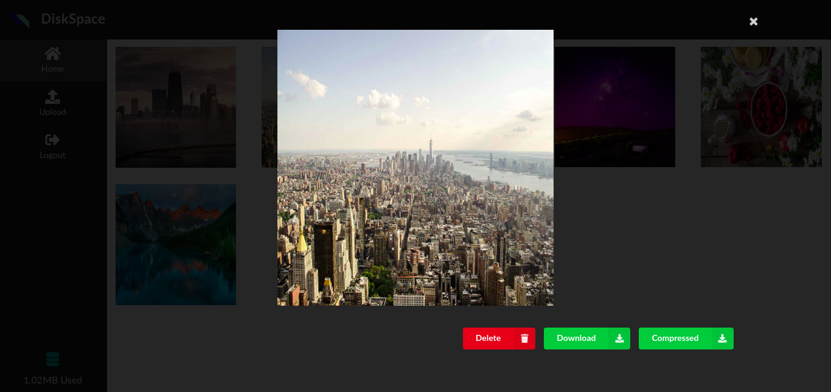
Task: Delete the image using the Delete button
Action: (499, 339)
